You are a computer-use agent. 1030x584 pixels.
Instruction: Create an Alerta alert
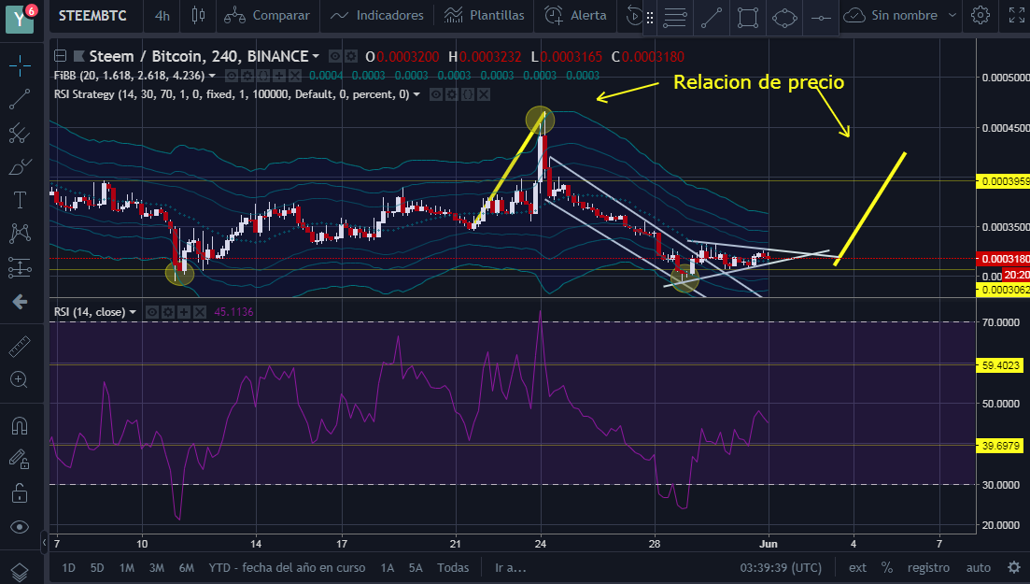click(x=575, y=15)
